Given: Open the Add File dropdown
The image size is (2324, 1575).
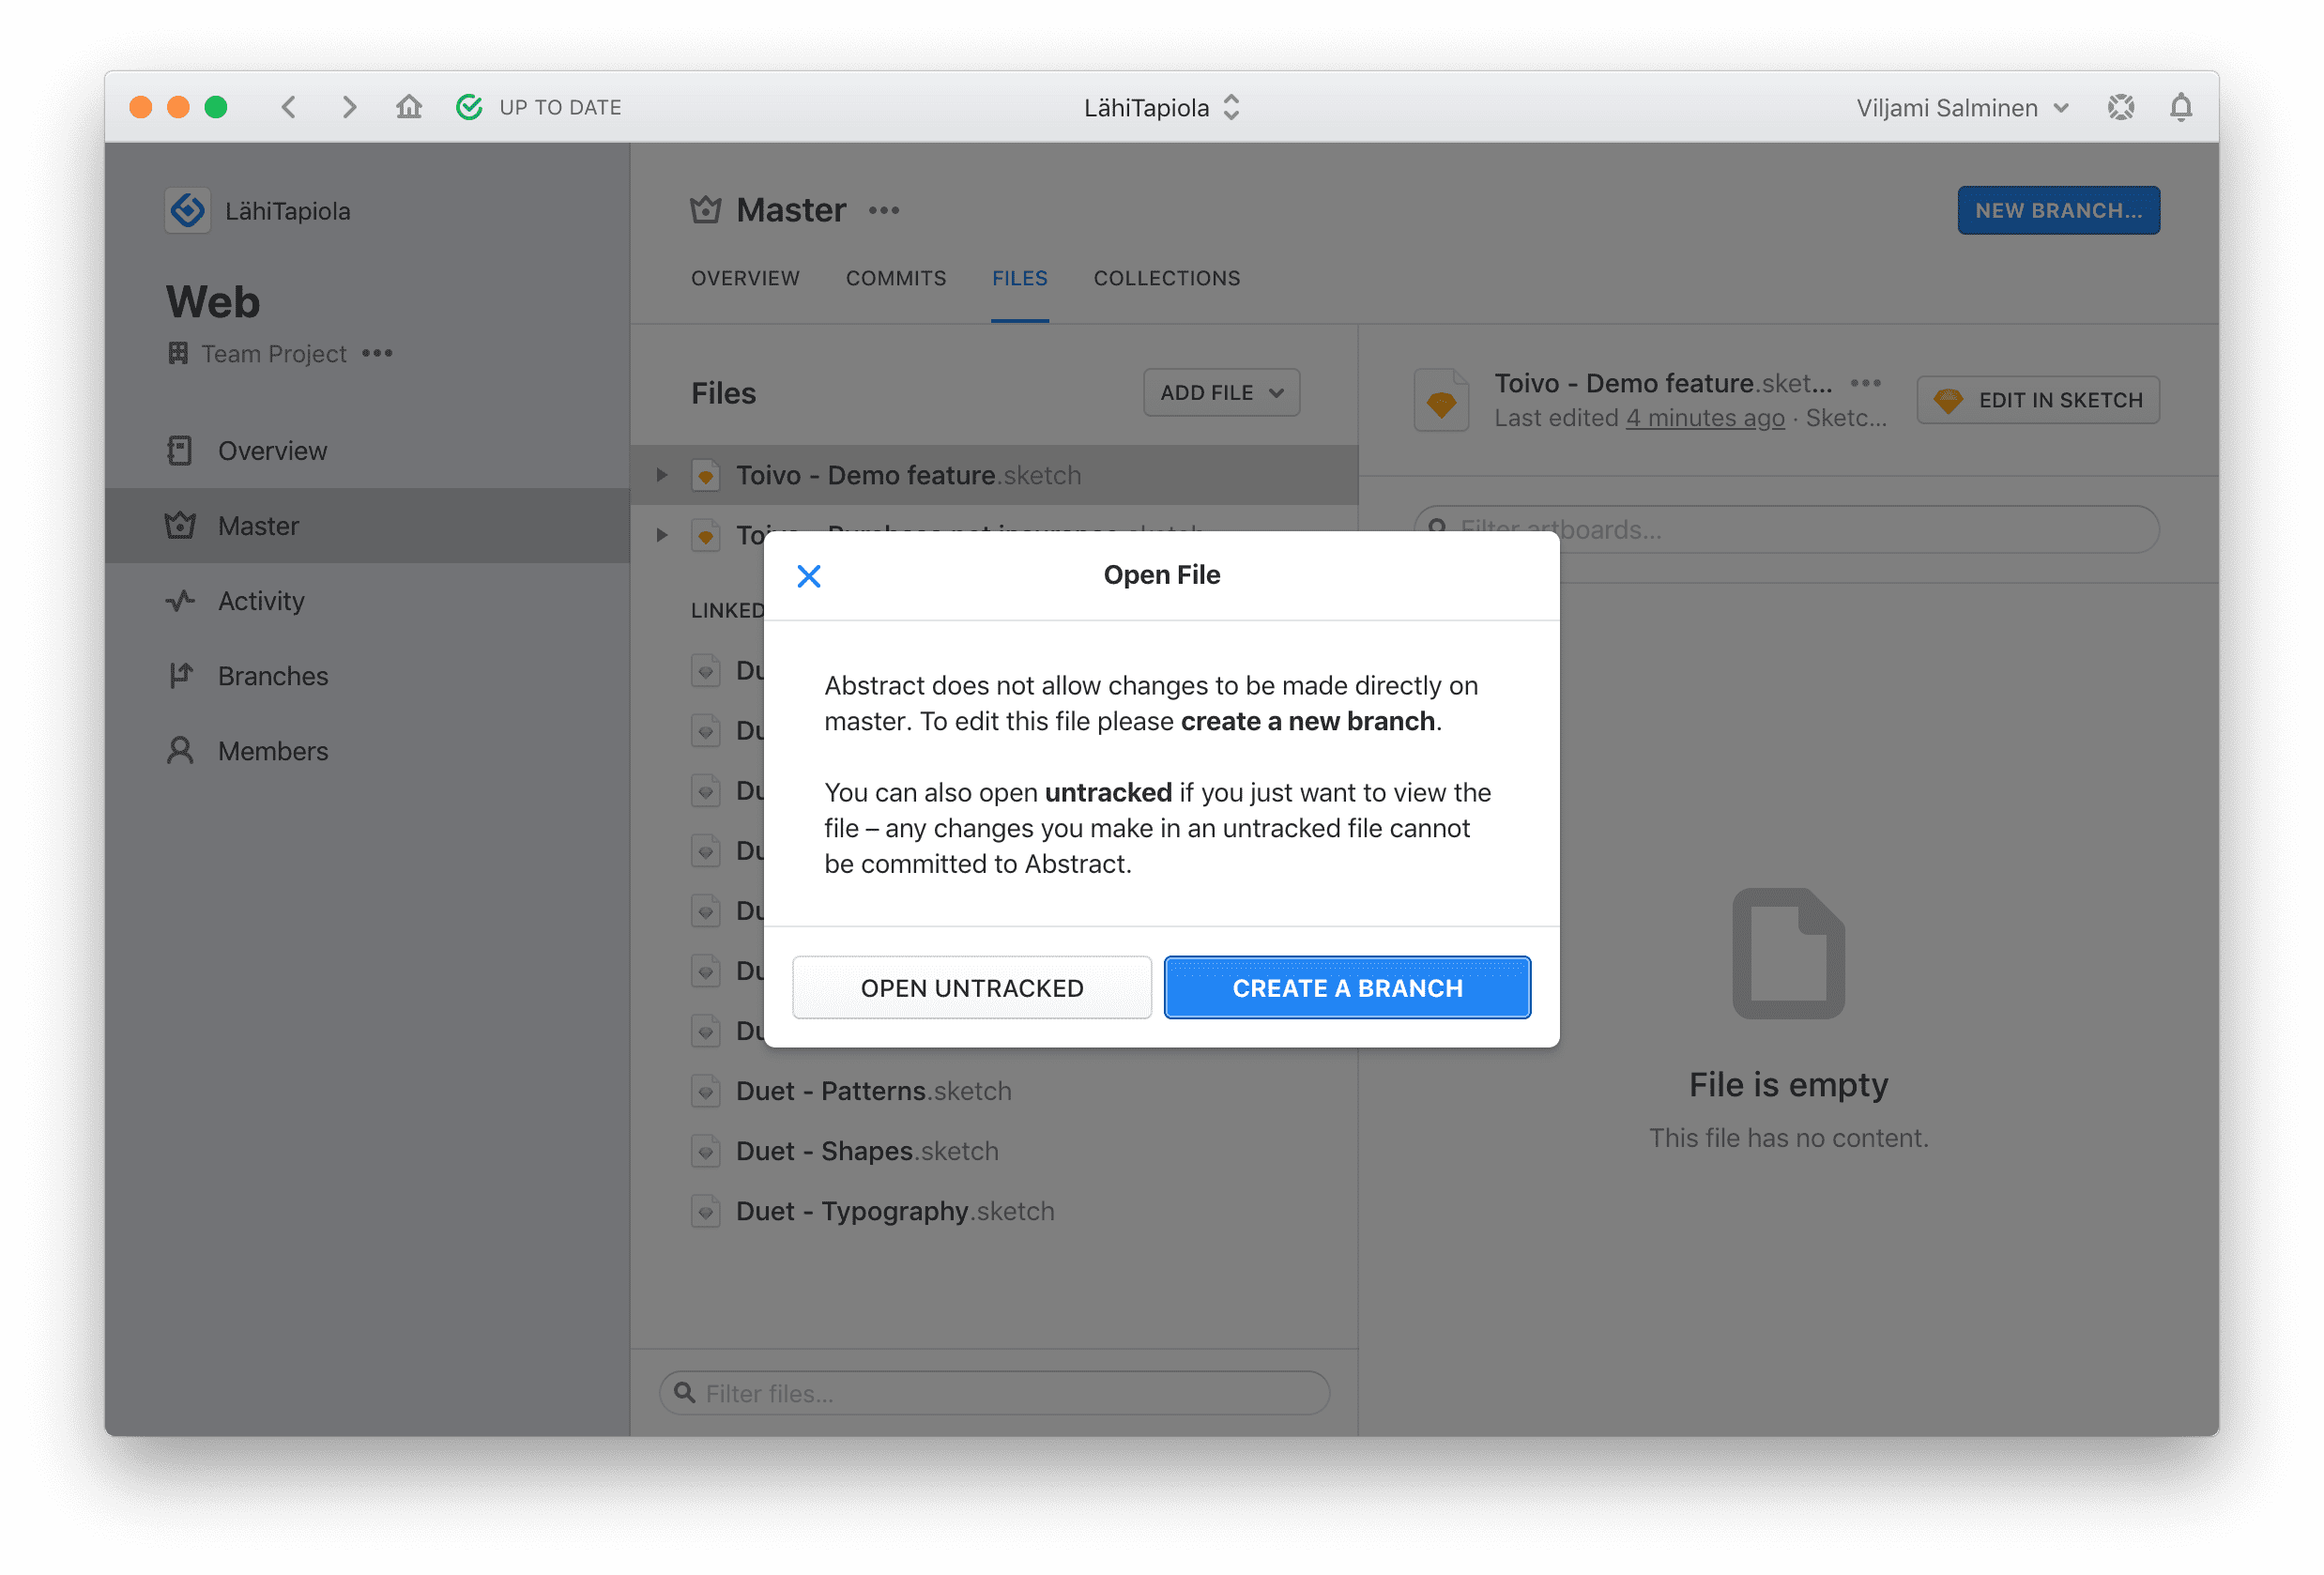Looking at the screenshot, I should 1221,393.
